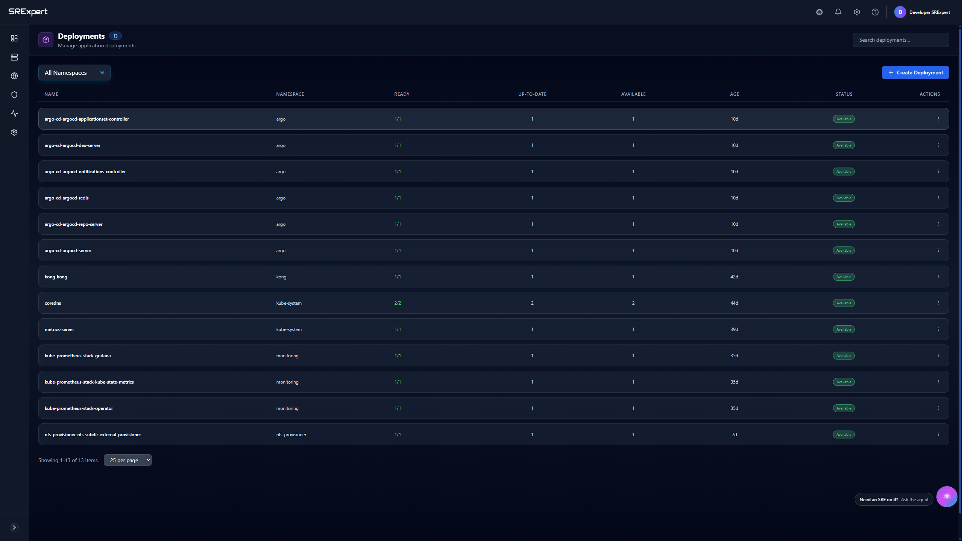Open nfs-provisioner-nfs-subdir-external-provisioner name

tap(93, 435)
